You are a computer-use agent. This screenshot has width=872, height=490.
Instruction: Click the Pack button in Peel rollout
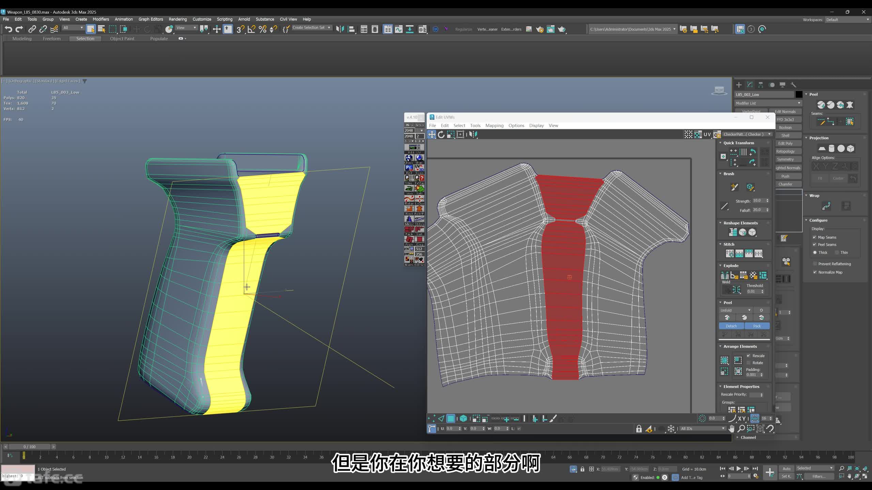click(x=757, y=326)
